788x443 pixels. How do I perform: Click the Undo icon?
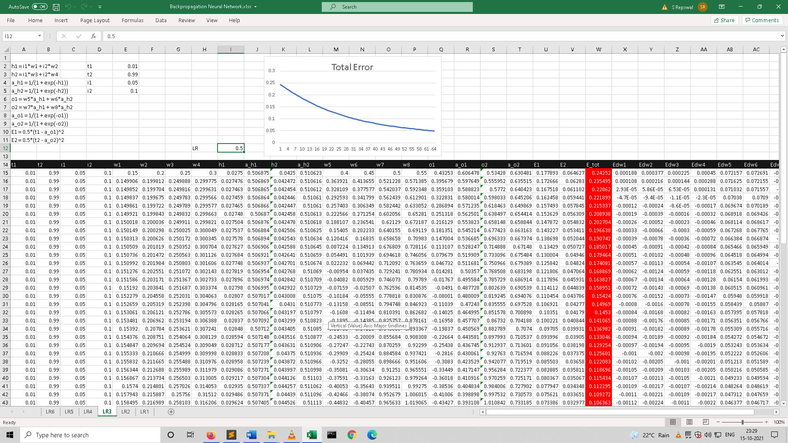pos(69,7)
